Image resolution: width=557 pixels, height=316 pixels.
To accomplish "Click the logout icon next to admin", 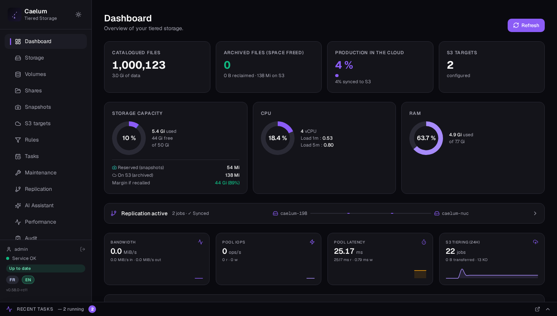I will coord(82,249).
